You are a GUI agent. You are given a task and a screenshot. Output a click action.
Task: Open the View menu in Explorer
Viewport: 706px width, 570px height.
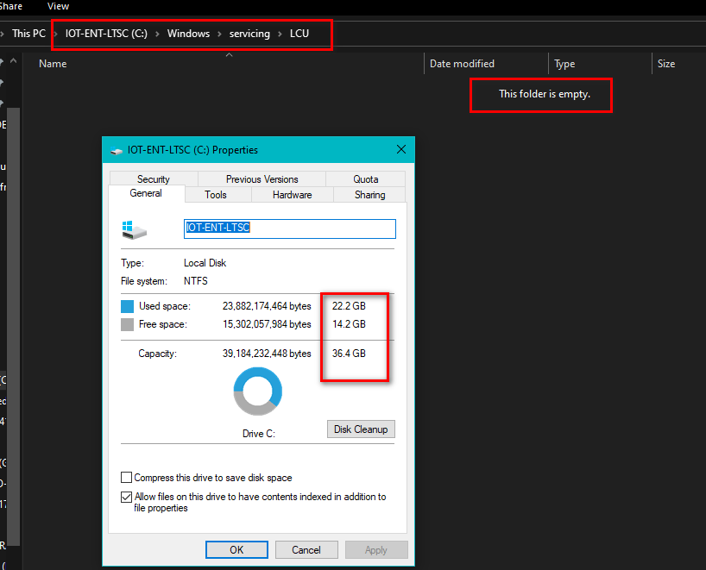(58, 6)
